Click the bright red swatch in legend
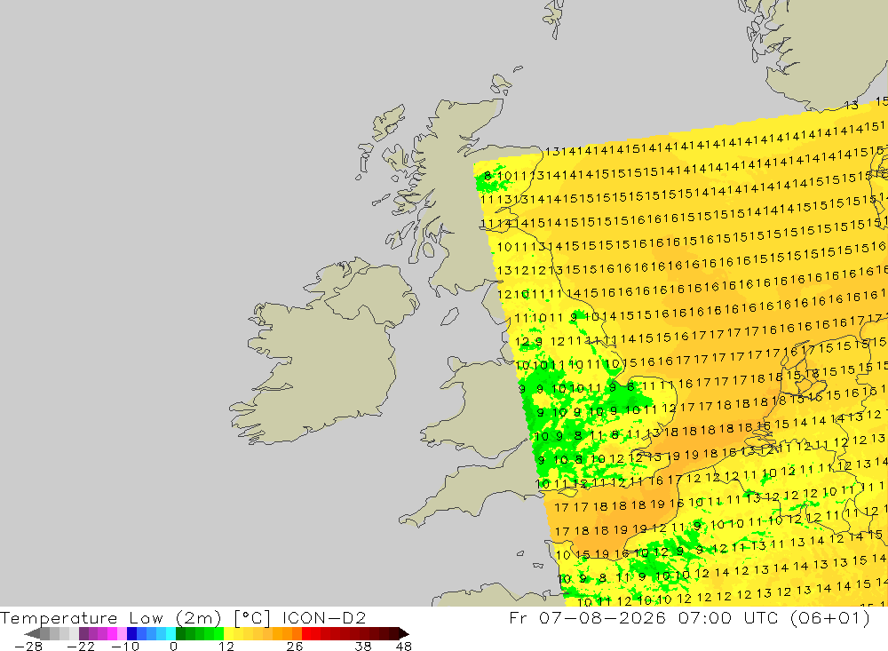 (306, 634)
